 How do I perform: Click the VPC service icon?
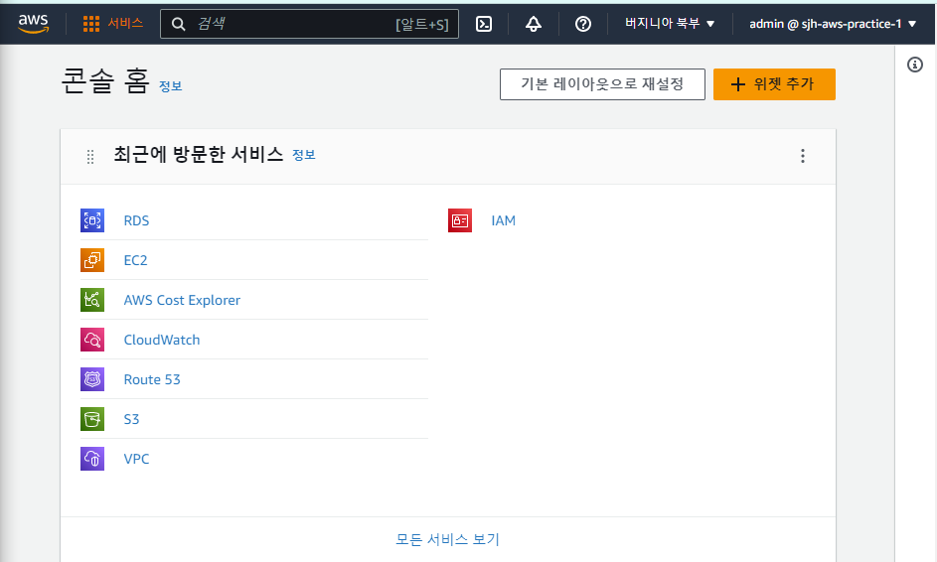[x=92, y=459]
